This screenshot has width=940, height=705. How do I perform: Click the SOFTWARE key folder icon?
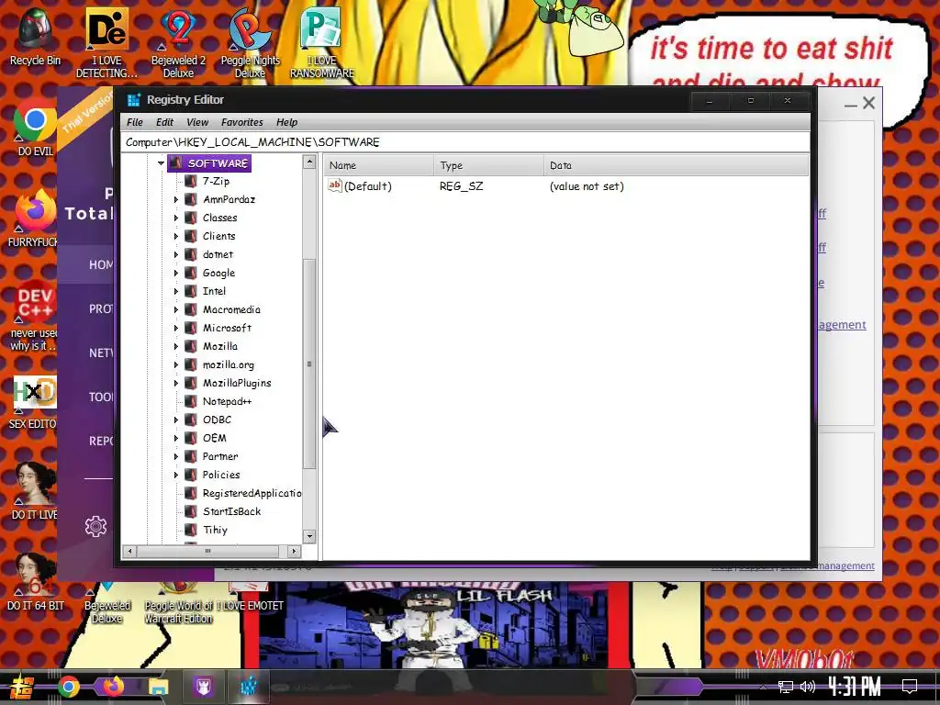(x=175, y=163)
